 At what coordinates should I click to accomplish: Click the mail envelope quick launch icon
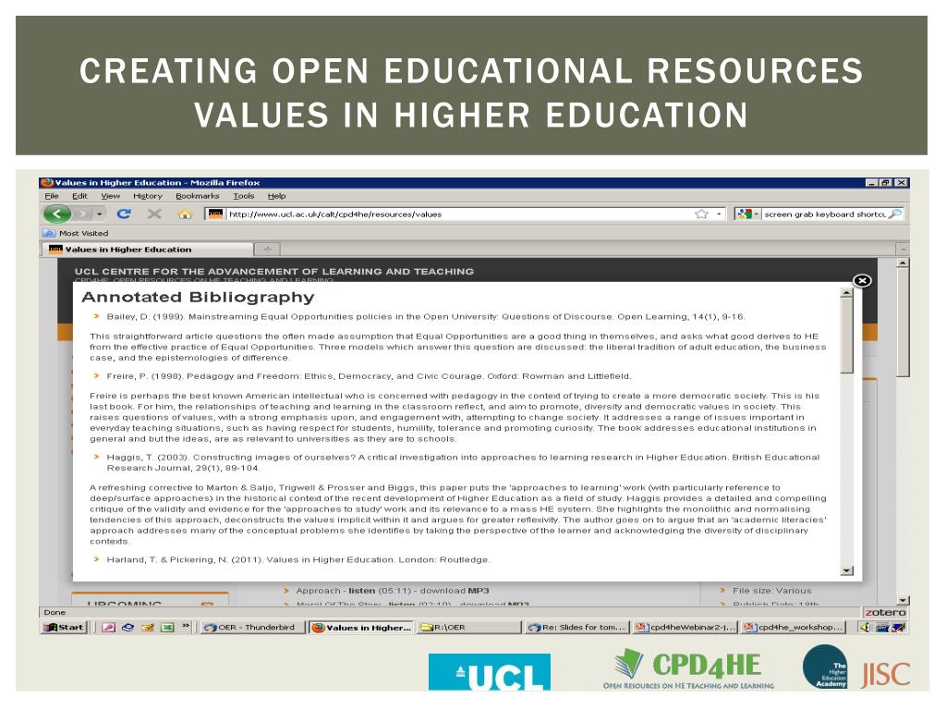point(148,628)
